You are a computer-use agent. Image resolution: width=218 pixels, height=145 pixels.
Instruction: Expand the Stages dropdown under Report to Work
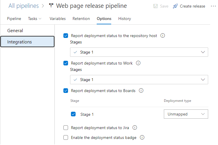point(139,80)
